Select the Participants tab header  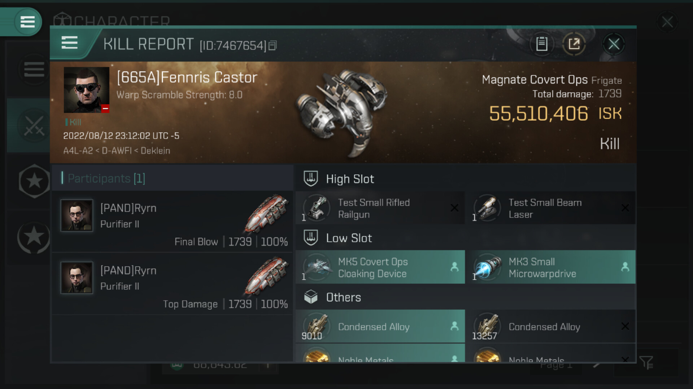[106, 178]
